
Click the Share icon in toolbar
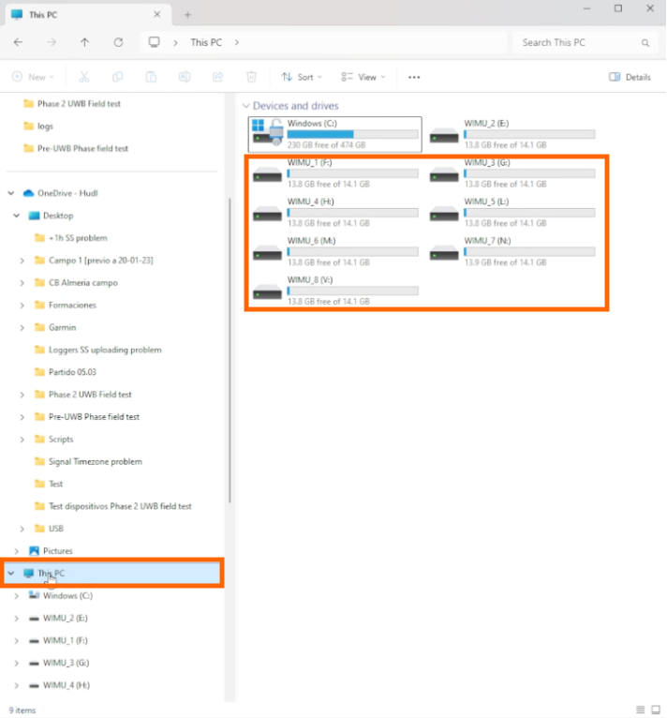218,77
